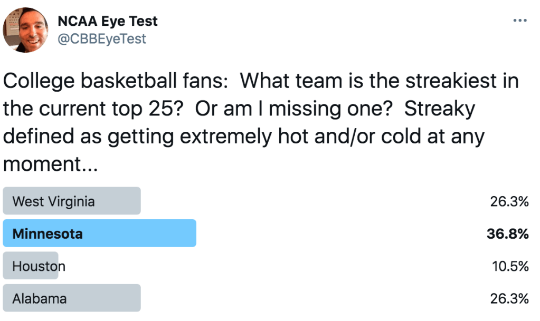Click the 10.5% Houston result value
The width and height of the screenshot is (540, 321).
pos(509,267)
